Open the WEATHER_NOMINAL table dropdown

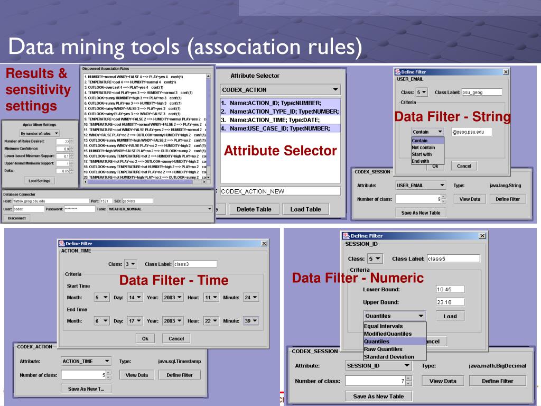coord(160,209)
